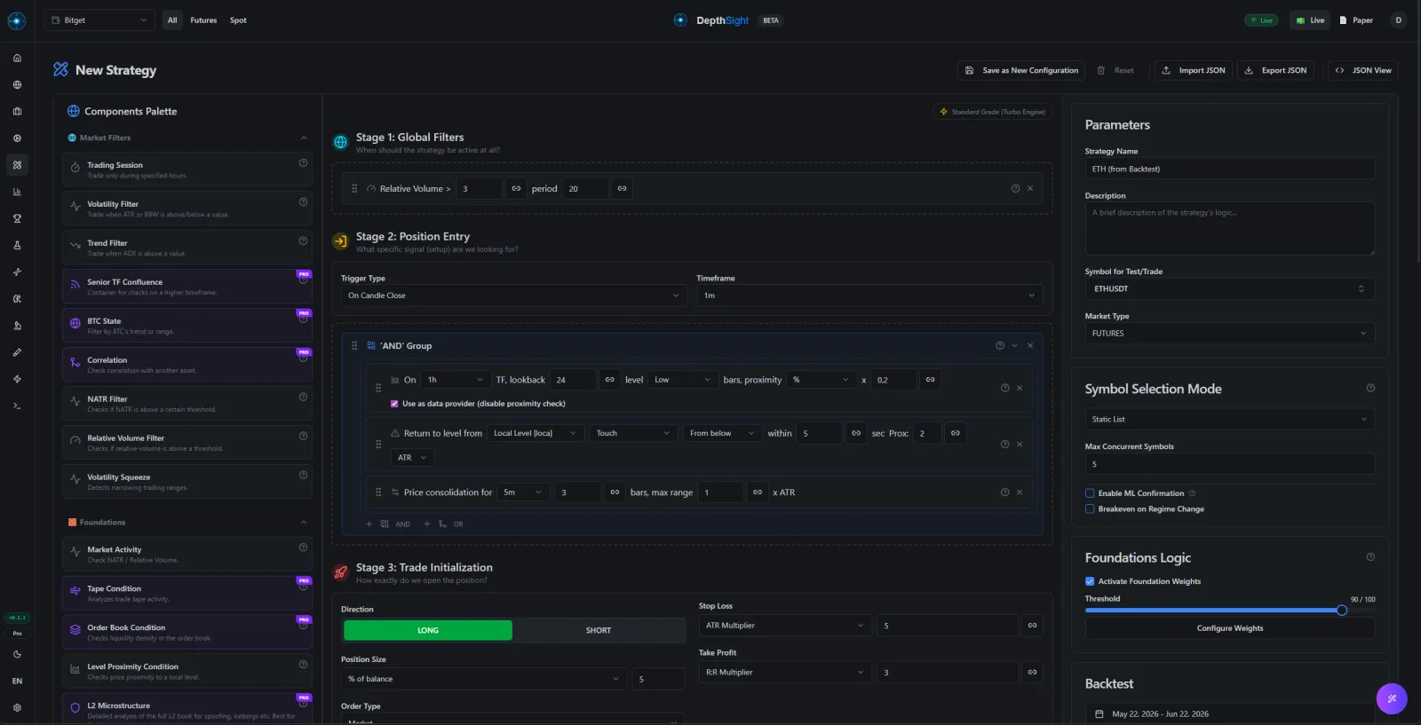The width and height of the screenshot is (1421, 725).
Task: Click help icon for Relative Volume Filter
Action: (303, 436)
